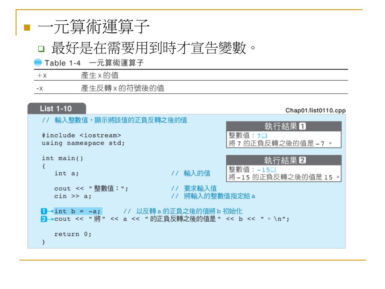Image resolution: width=385 pixels, height=289 pixels.
Task: Click the 'Table 1-4' label
Action: click(x=63, y=63)
